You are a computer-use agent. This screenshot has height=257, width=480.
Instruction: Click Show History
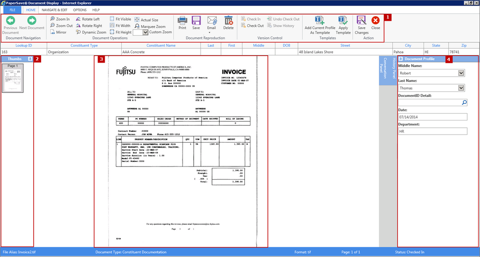click(280, 26)
